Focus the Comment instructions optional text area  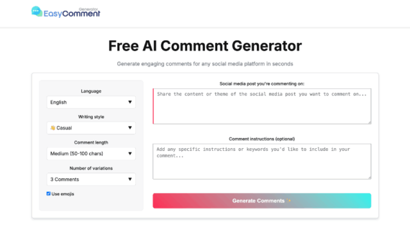[262, 162]
